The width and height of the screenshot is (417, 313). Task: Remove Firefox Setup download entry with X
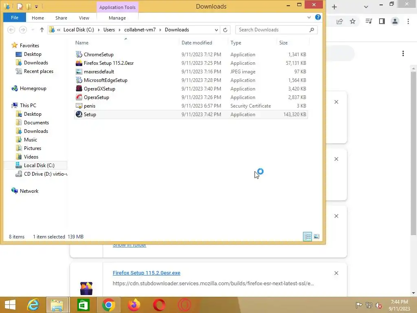click(336, 273)
